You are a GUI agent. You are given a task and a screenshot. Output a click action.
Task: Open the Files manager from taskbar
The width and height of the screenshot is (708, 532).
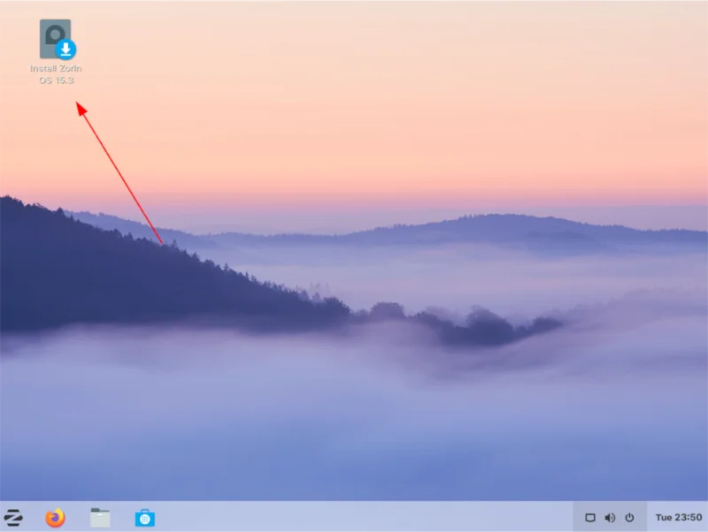(x=100, y=518)
